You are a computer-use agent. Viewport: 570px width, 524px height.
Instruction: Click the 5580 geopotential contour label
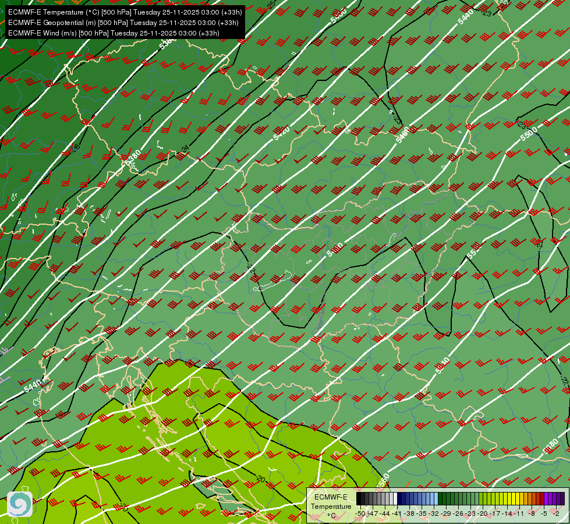pyautogui.click(x=550, y=447)
